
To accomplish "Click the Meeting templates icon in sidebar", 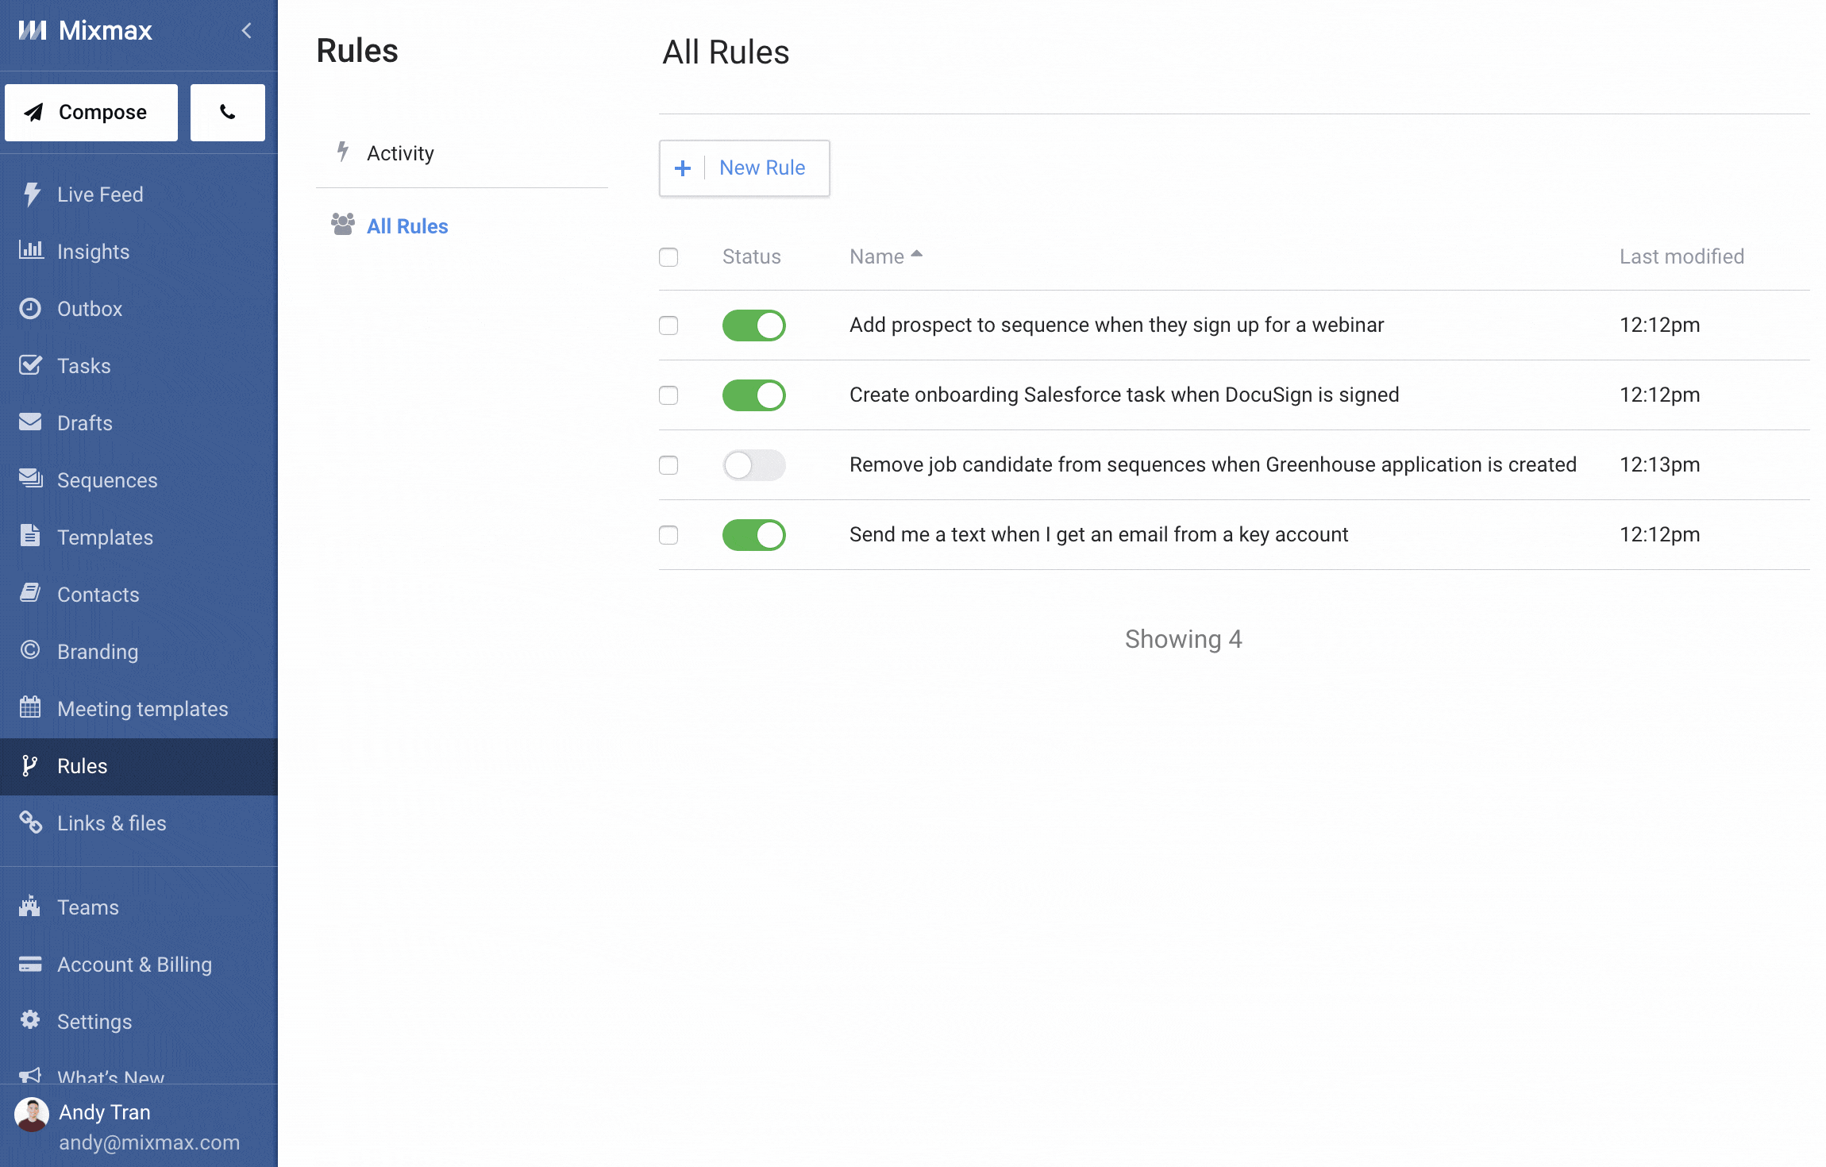I will pyautogui.click(x=29, y=707).
